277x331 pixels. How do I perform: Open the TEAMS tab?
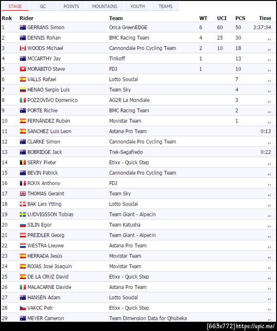pos(165,6)
